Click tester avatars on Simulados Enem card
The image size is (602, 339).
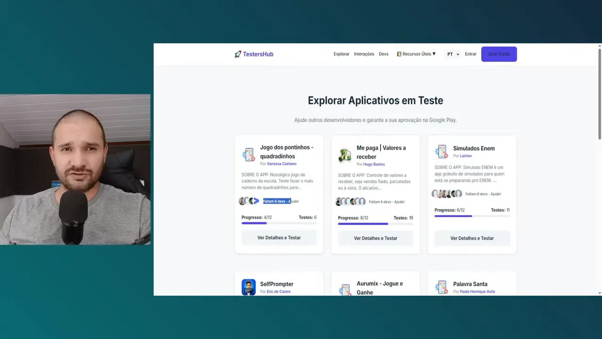pyautogui.click(x=447, y=194)
